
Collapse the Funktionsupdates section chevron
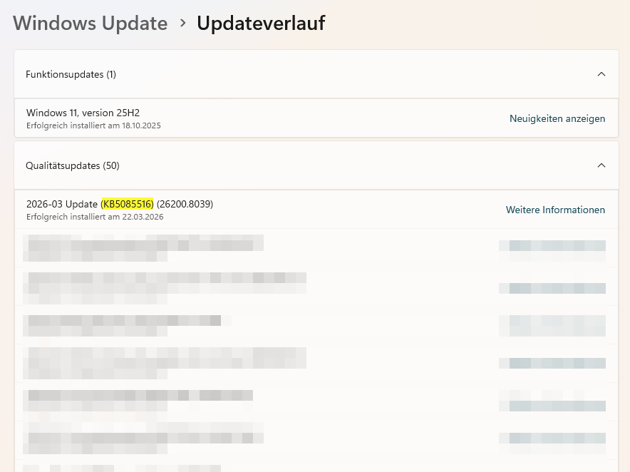click(601, 74)
